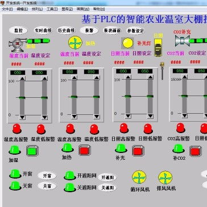Click the 关遮阳 oval button

[x=107, y=188]
